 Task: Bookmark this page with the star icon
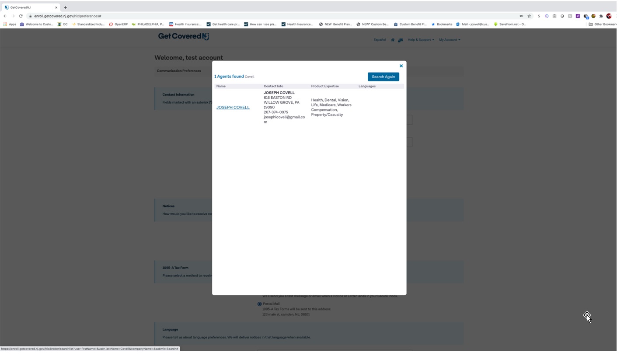[x=529, y=16]
